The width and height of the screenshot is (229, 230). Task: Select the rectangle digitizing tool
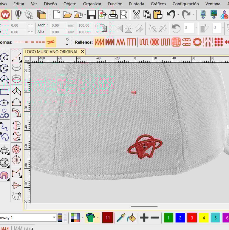[x=4, y=92]
